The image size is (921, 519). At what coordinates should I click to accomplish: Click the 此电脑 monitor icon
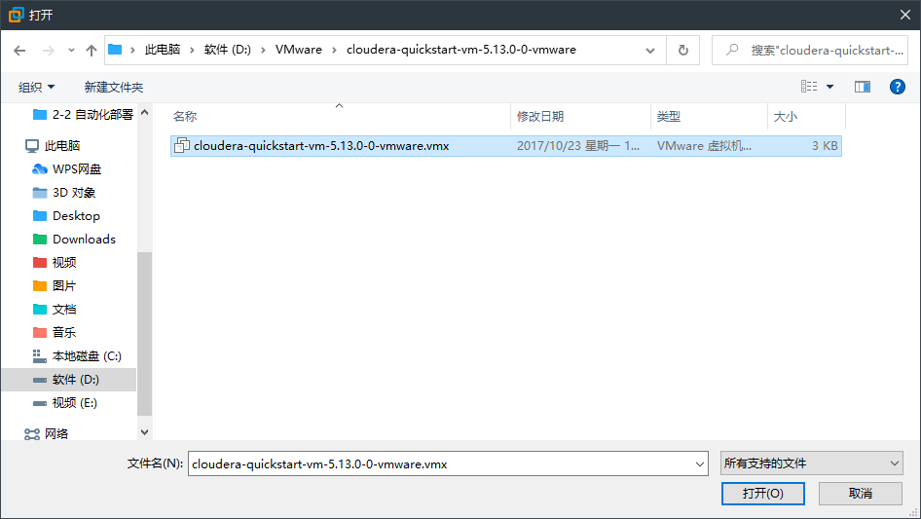(x=32, y=146)
